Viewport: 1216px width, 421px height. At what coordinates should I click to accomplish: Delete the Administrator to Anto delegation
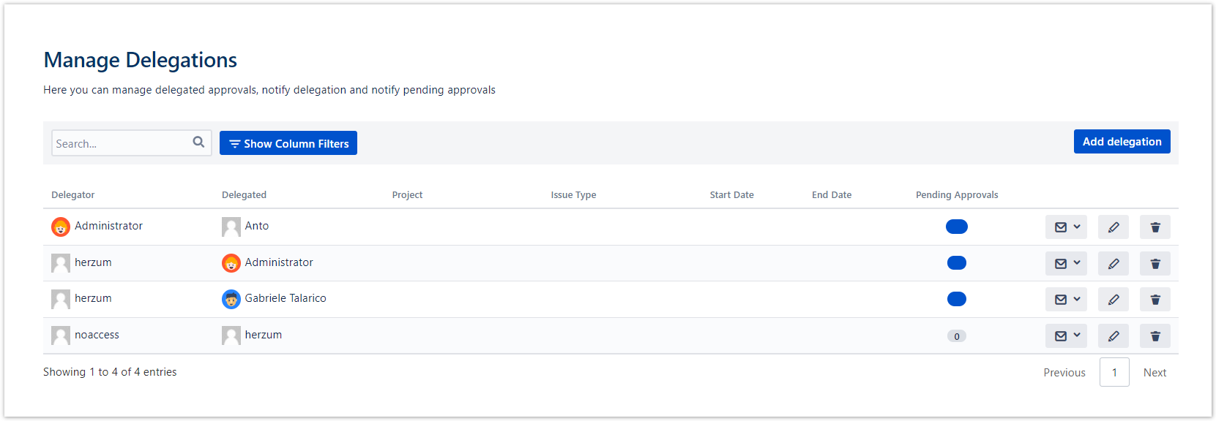pyautogui.click(x=1155, y=227)
